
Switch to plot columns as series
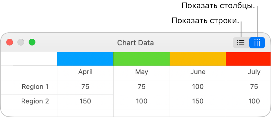click(257, 43)
